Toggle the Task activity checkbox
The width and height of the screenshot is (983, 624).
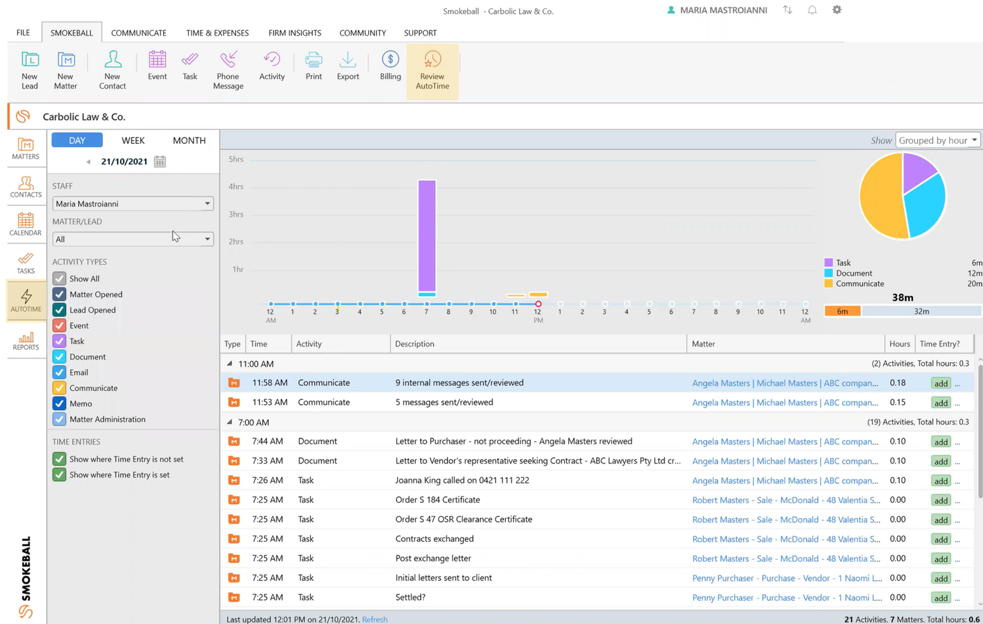click(59, 341)
